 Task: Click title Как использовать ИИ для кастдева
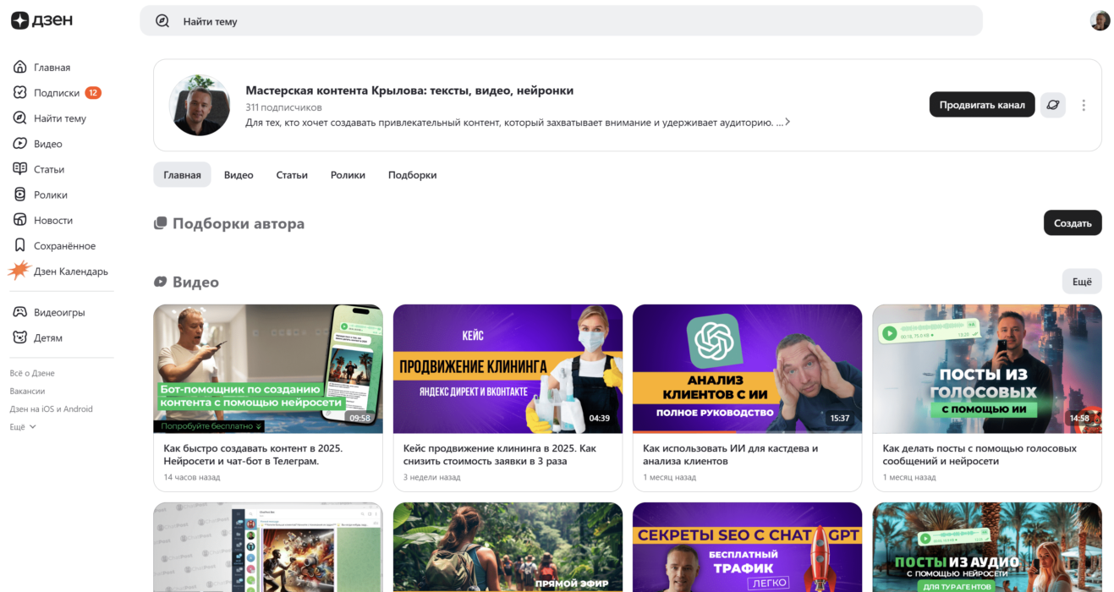coord(730,455)
